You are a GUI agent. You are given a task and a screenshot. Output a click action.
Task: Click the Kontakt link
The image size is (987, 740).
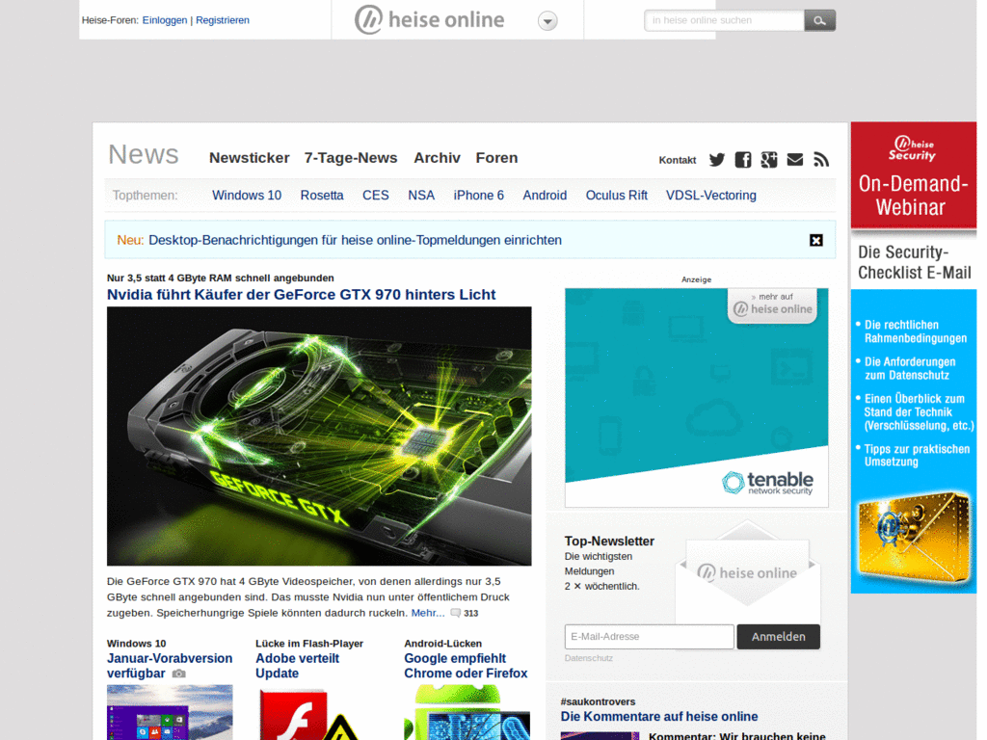[x=678, y=160]
